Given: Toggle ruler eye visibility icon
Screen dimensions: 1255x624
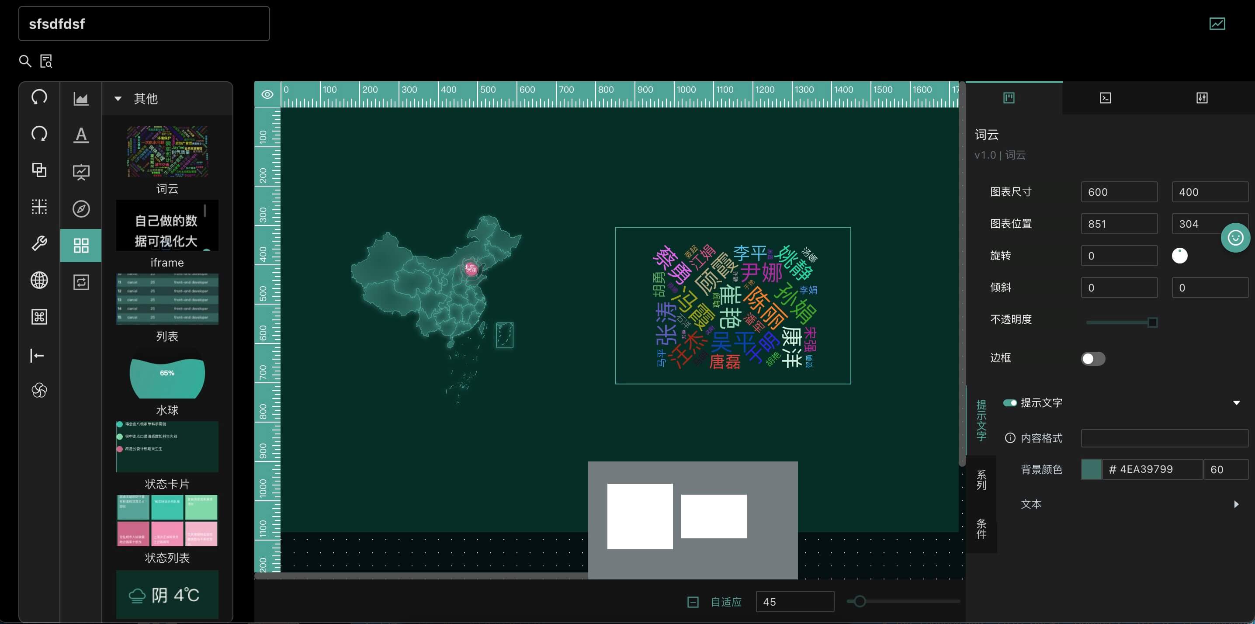Looking at the screenshot, I should pos(267,94).
